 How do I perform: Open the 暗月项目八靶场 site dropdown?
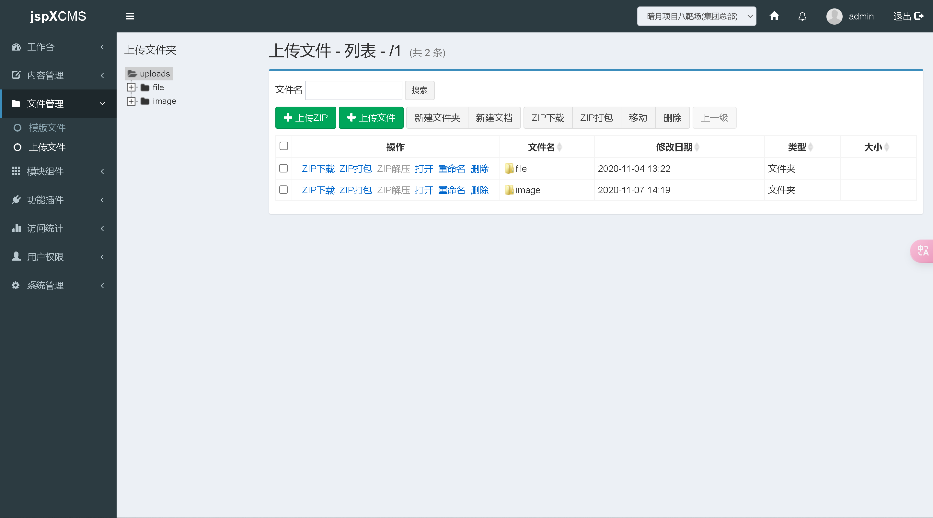click(x=696, y=16)
